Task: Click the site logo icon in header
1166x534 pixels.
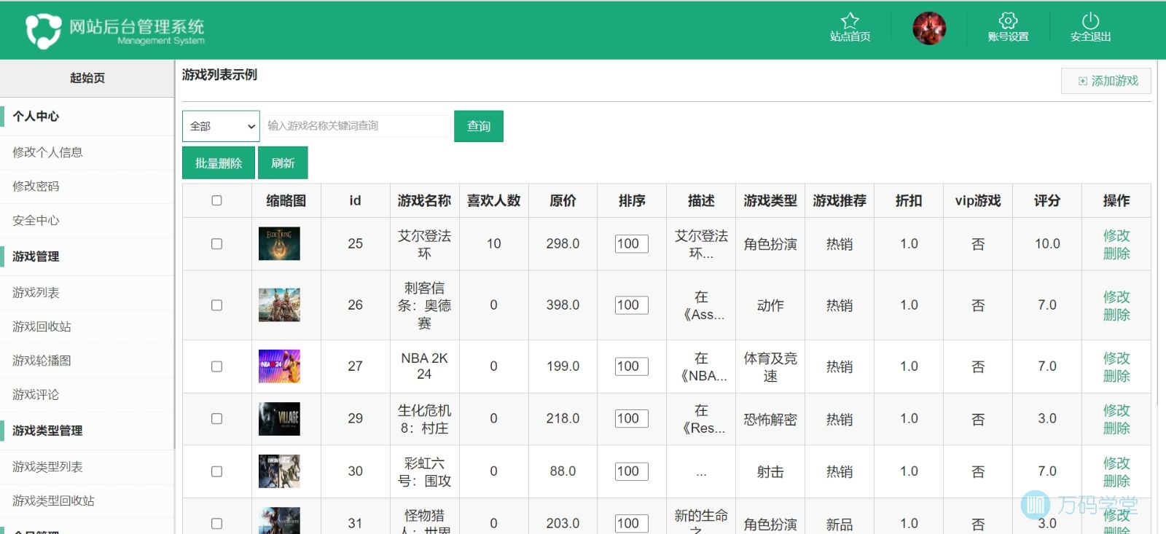Action: [x=44, y=31]
